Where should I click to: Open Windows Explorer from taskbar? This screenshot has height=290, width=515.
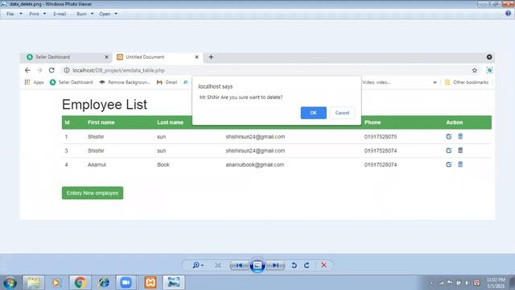34,283
